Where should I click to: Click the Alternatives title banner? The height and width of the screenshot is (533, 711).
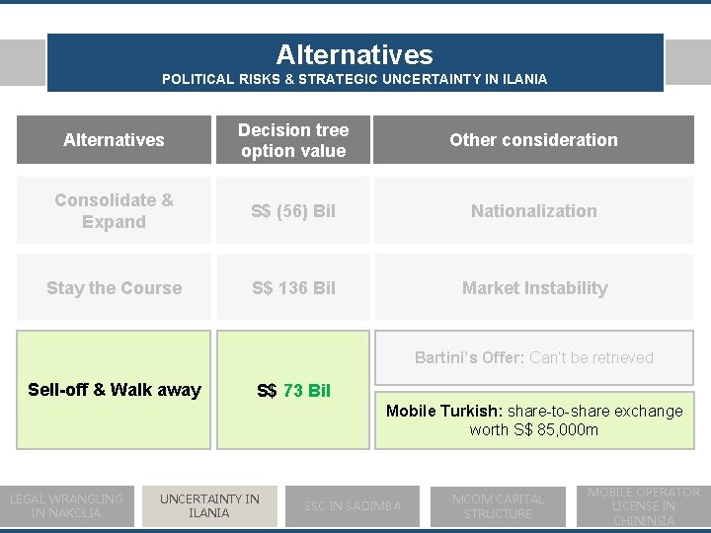pos(355,54)
